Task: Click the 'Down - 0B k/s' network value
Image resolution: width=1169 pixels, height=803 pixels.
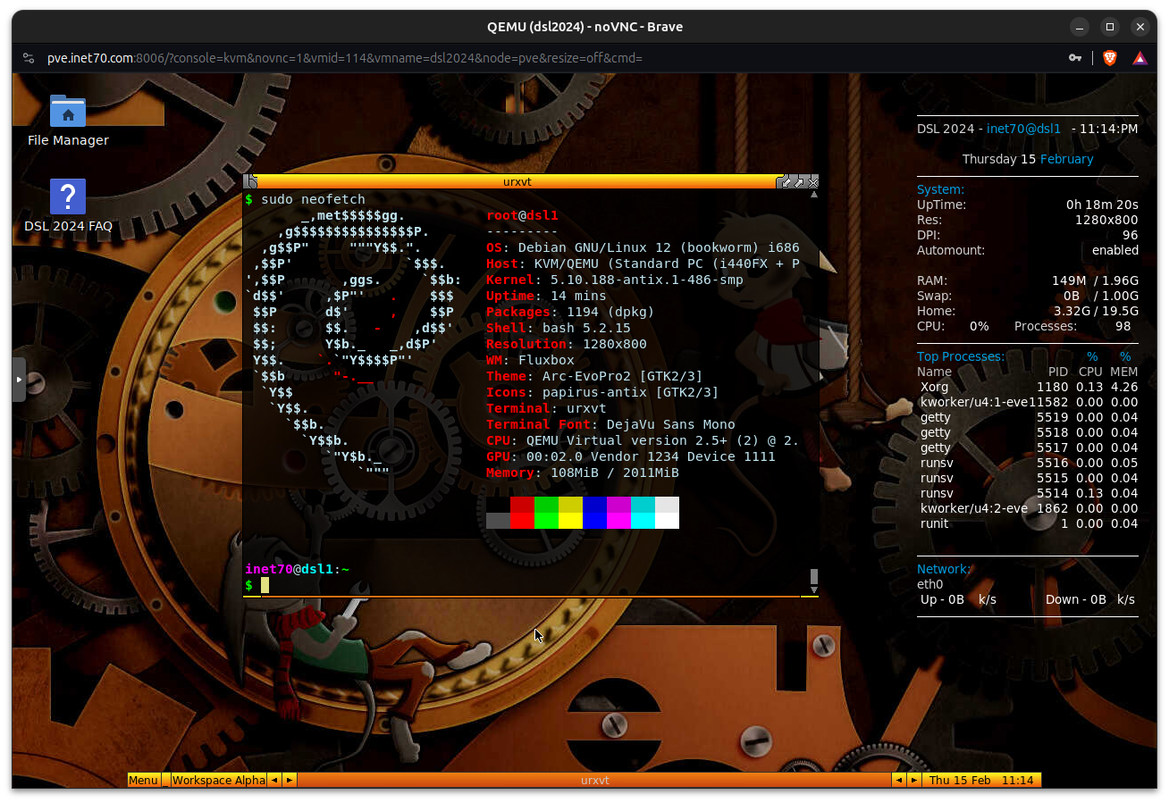Action: pyautogui.click(x=1090, y=599)
